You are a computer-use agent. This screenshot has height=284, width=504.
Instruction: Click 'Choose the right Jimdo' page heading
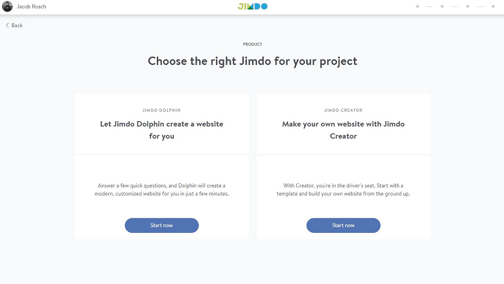click(x=253, y=61)
